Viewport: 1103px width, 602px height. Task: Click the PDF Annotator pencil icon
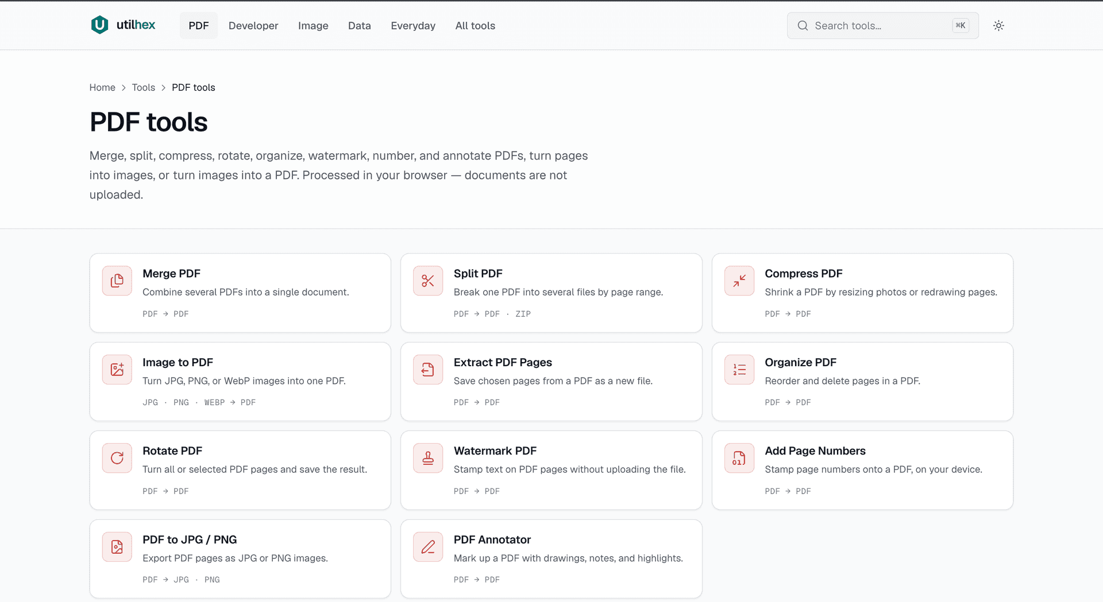point(428,547)
